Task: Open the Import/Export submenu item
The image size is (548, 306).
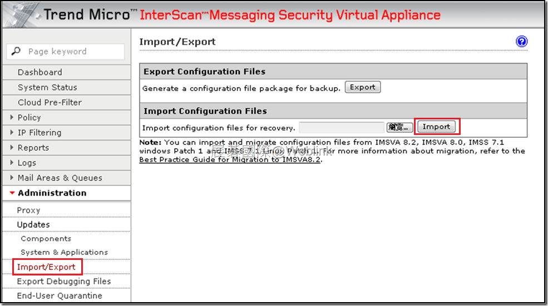Action: point(46,267)
